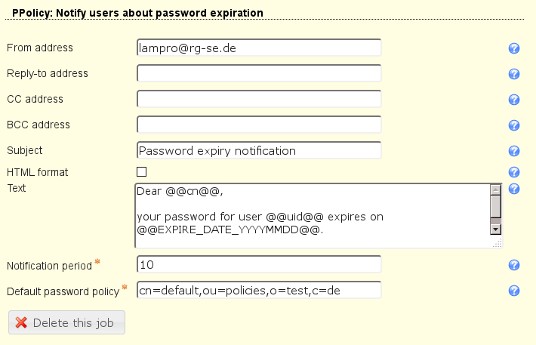Click the BCC address help icon
This screenshot has width=536, height=345.
tap(514, 125)
